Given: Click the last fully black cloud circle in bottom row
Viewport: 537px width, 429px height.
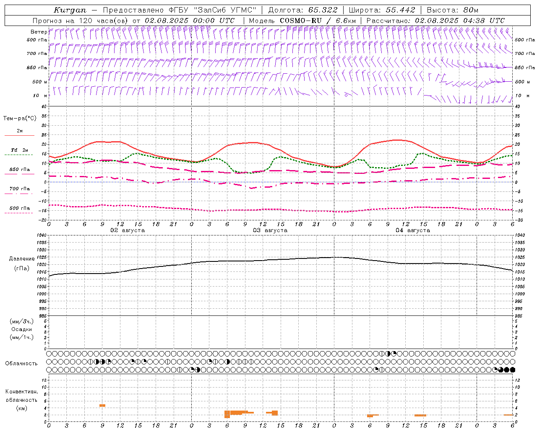Looking at the screenshot, I should point(512,370).
